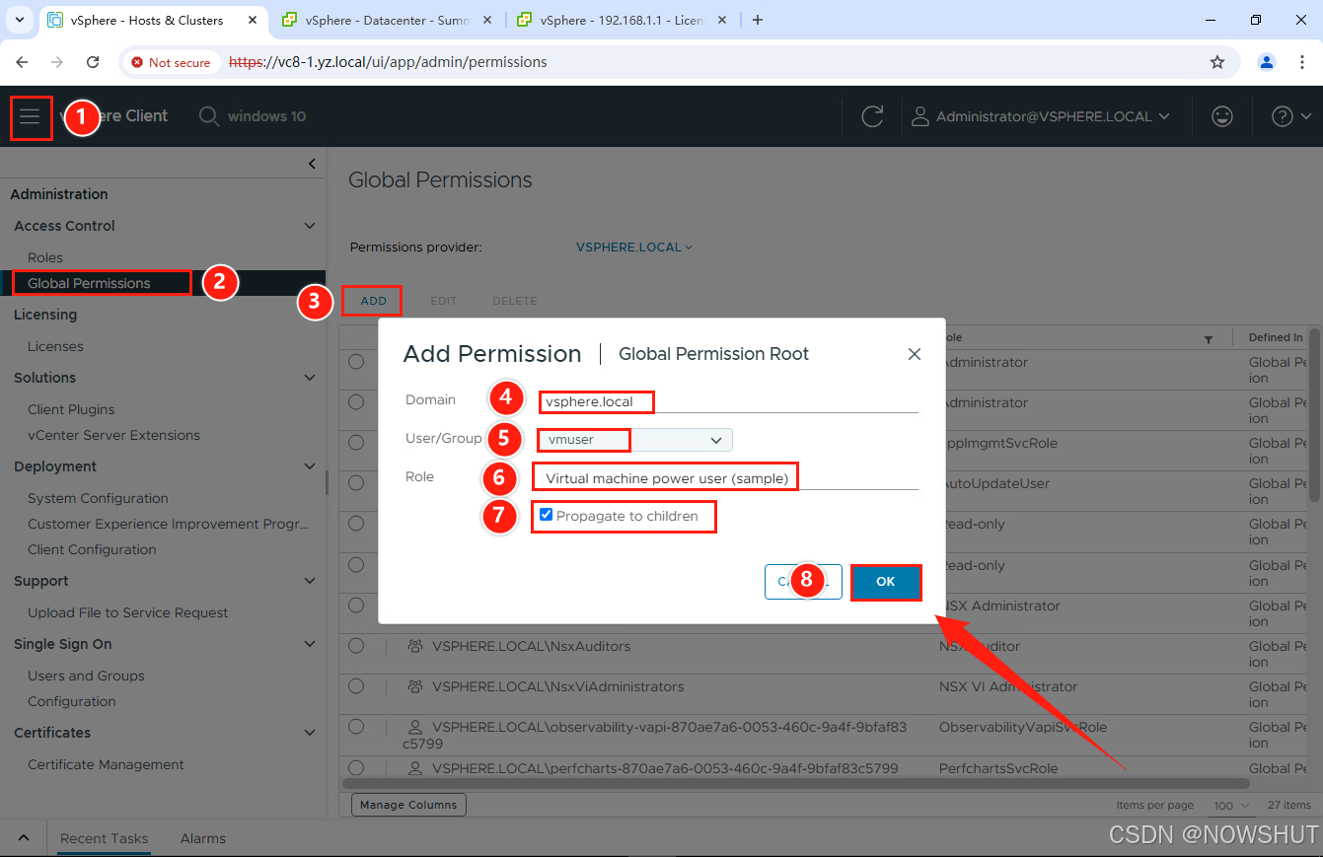Switch to the Recent Tasks tab
The width and height of the screenshot is (1323, 857).
(x=104, y=838)
